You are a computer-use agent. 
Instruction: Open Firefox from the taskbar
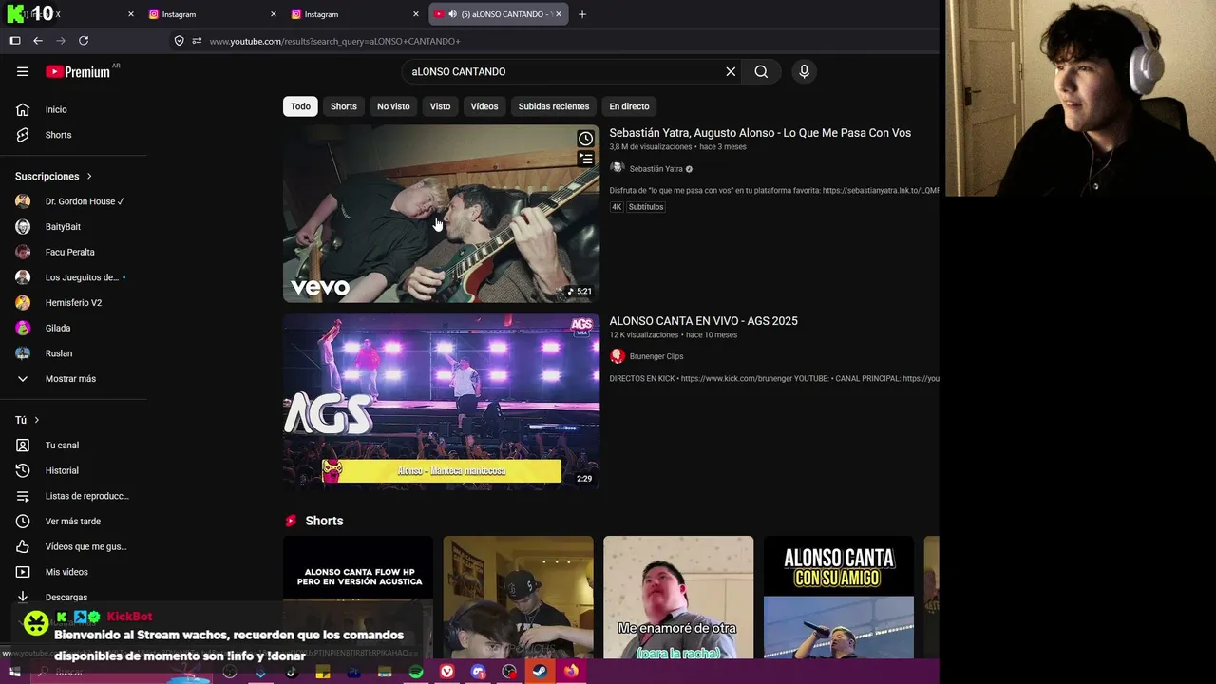[571, 672]
